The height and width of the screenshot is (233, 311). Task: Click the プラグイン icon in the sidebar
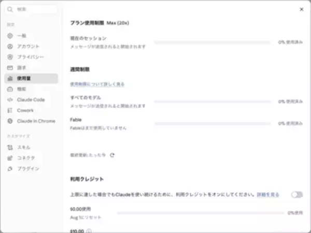(x=10, y=169)
